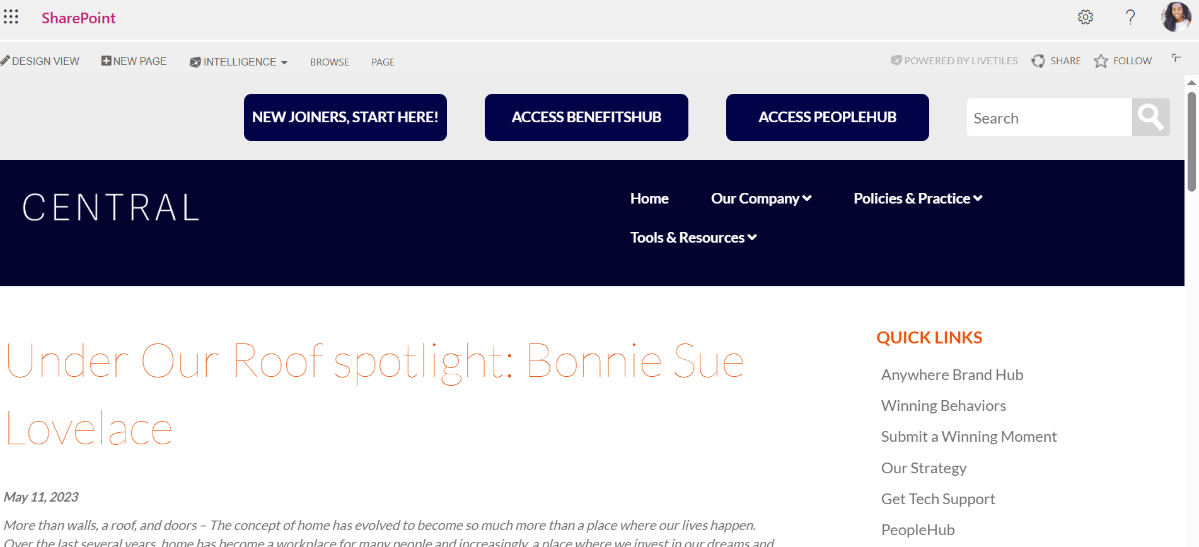Expand the Intelligence dropdown
Screen dimensions: 1199x547
click(x=239, y=62)
